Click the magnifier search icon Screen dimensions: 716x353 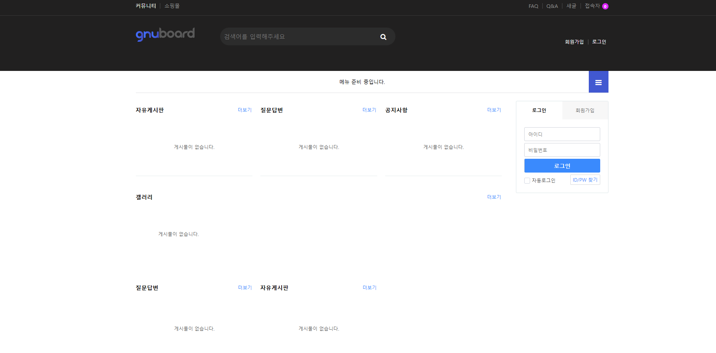coord(383,37)
